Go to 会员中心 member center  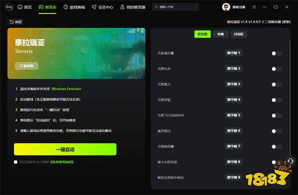tap(102, 7)
